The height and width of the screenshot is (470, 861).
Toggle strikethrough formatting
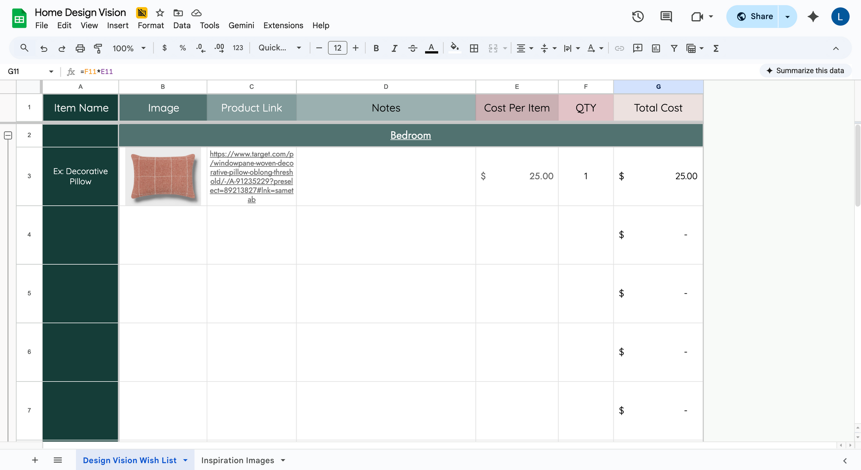[x=413, y=48]
